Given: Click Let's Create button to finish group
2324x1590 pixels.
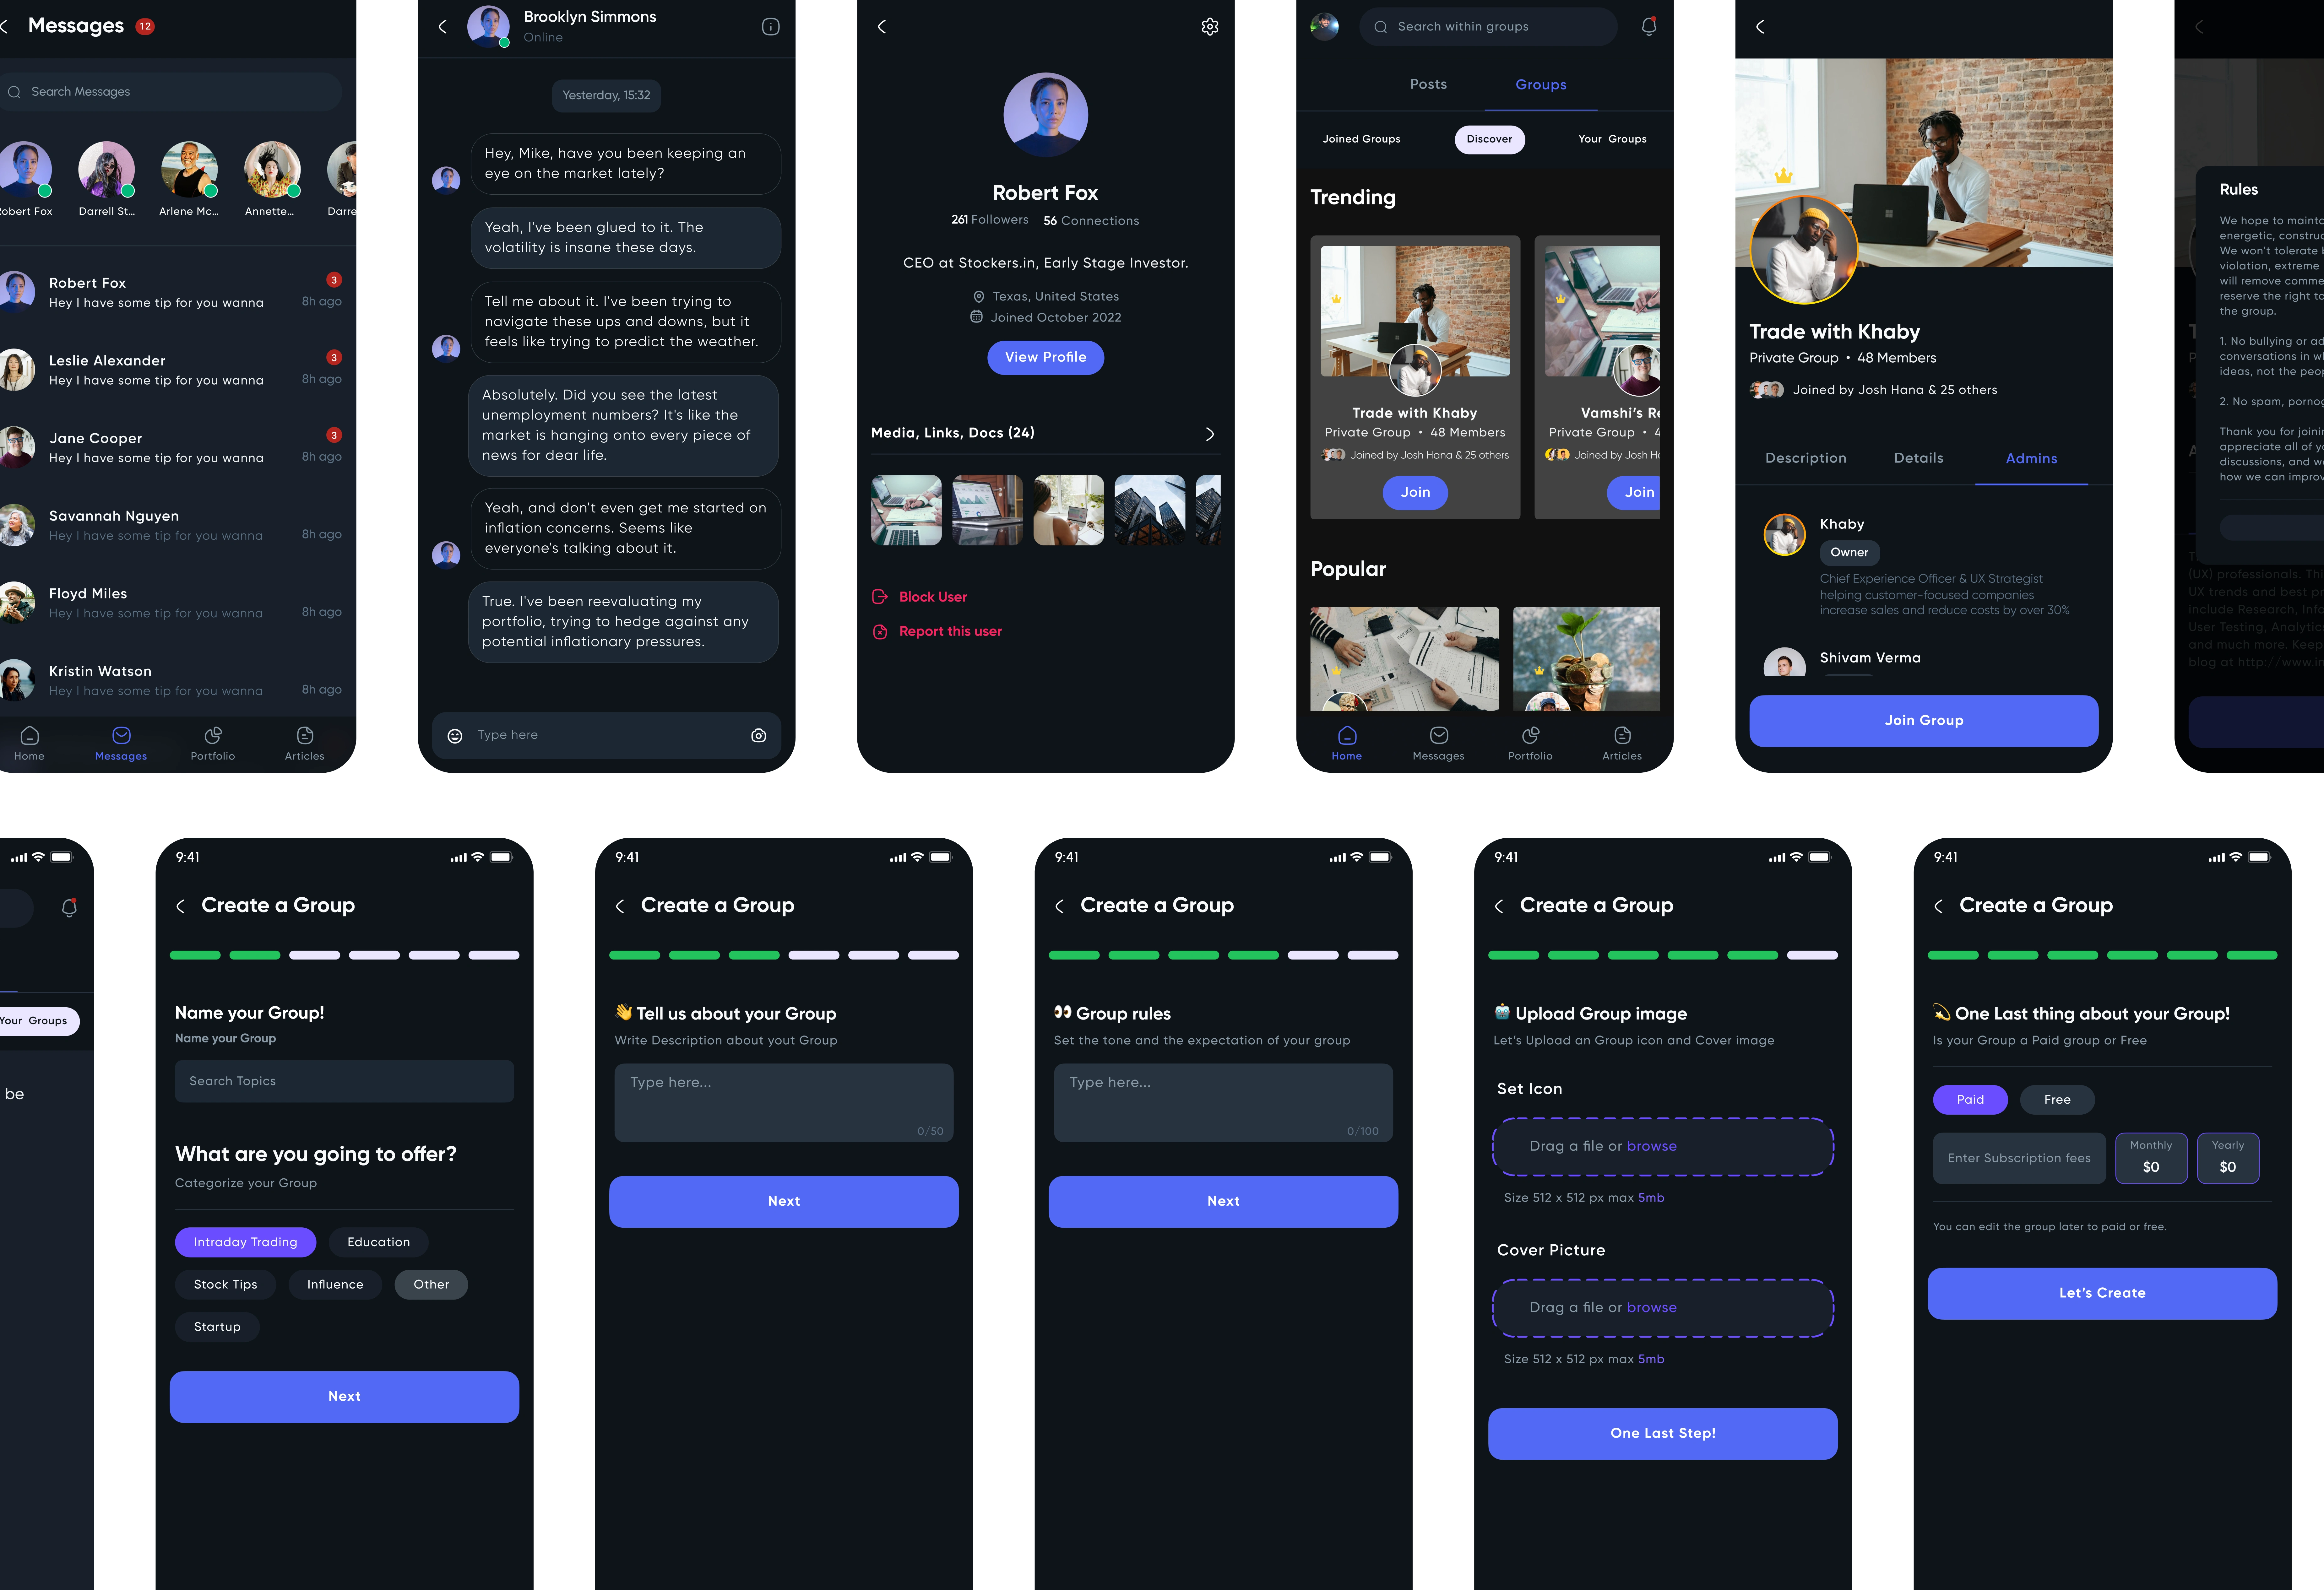Looking at the screenshot, I should [2103, 1292].
